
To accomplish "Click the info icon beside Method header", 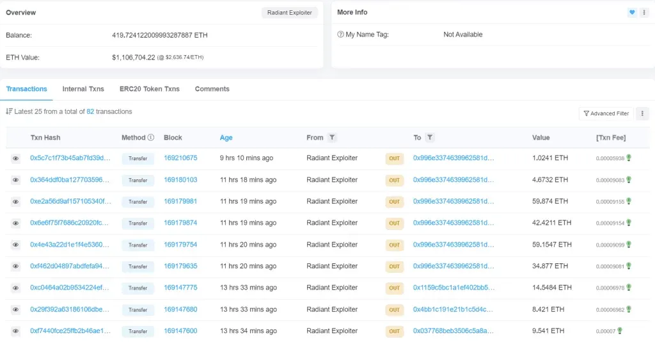I will pos(151,138).
